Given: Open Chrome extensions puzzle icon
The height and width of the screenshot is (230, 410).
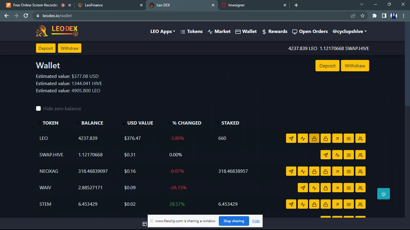Looking at the screenshot, I should [x=374, y=16].
